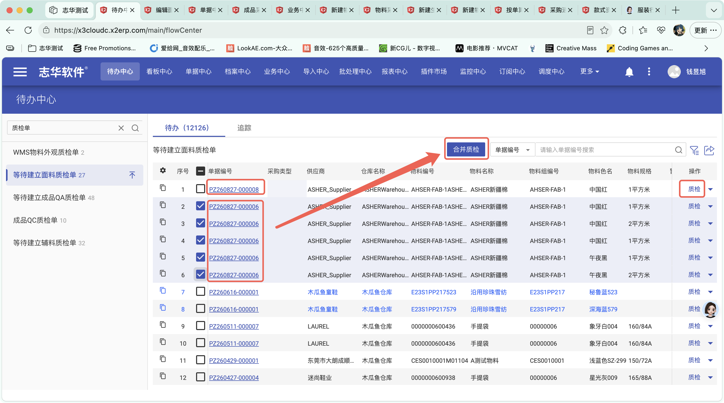Image resolution: width=724 pixels, height=403 pixels.
Task: Open 报表中心 in the top navigation
Action: 394,71
